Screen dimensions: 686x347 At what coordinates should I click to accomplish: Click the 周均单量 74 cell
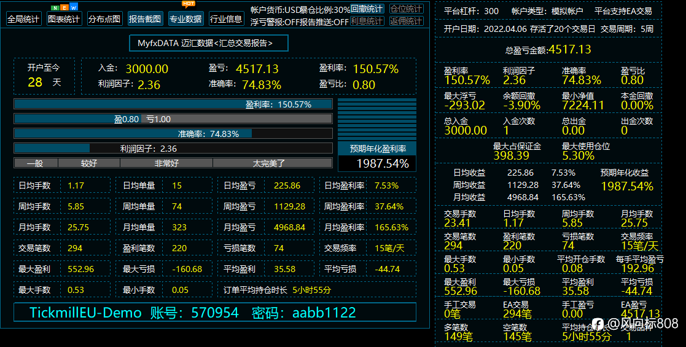click(163, 206)
